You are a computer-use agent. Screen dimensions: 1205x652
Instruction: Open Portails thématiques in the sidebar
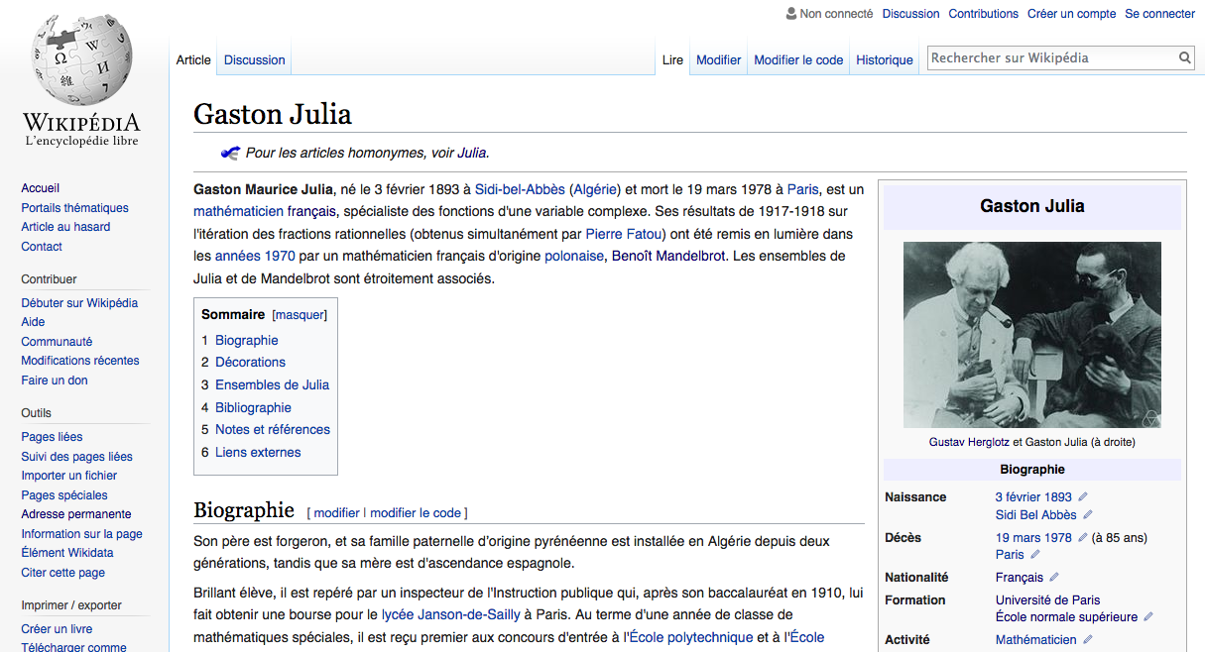(x=75, y=208)
